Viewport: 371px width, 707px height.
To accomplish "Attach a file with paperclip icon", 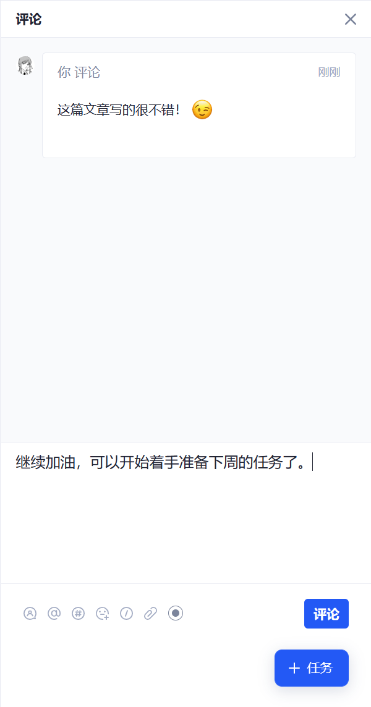I will pos(150,613).
